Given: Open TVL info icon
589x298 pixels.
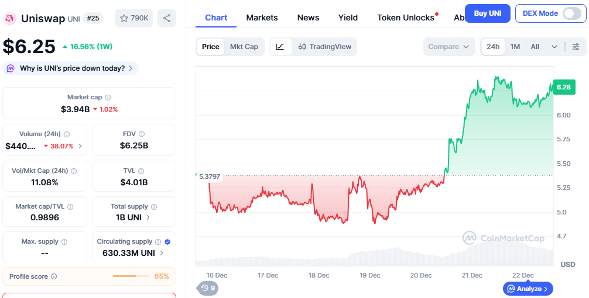Looking at the screenshot, I should pos(141,171).
